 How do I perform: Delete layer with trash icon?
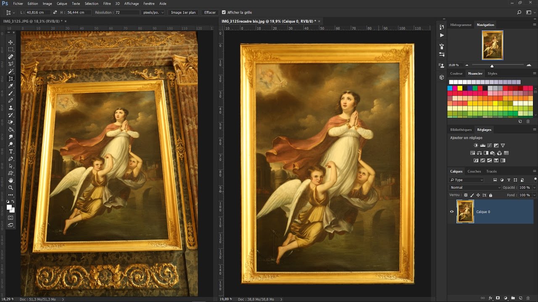[x=528, y=298]
